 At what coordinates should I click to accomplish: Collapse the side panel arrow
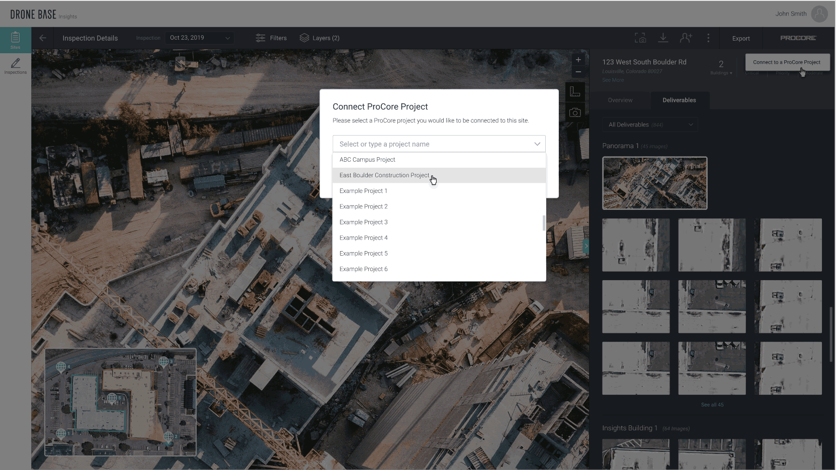point(586,246)
